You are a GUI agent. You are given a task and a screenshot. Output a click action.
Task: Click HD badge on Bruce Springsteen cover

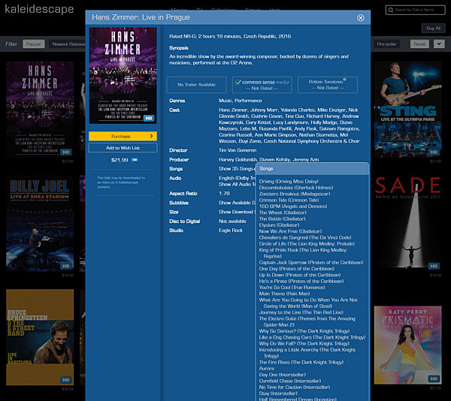click(66, 380)
